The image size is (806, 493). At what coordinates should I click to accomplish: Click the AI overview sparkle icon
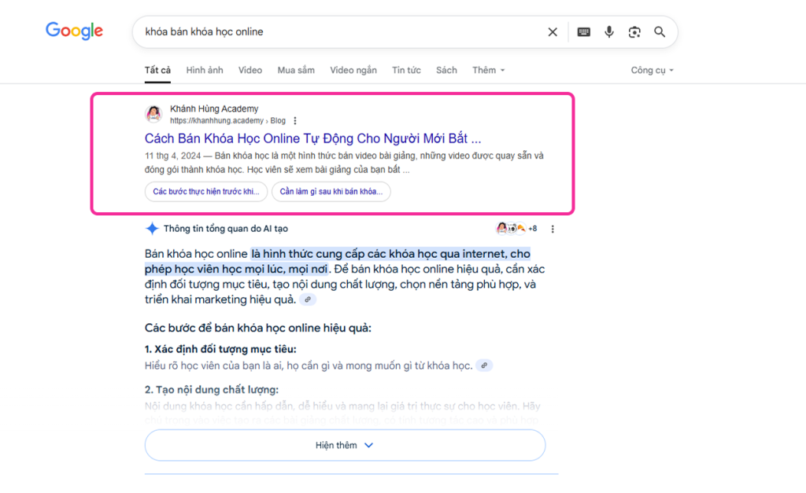pyautogui.click(x=152, y=229)
